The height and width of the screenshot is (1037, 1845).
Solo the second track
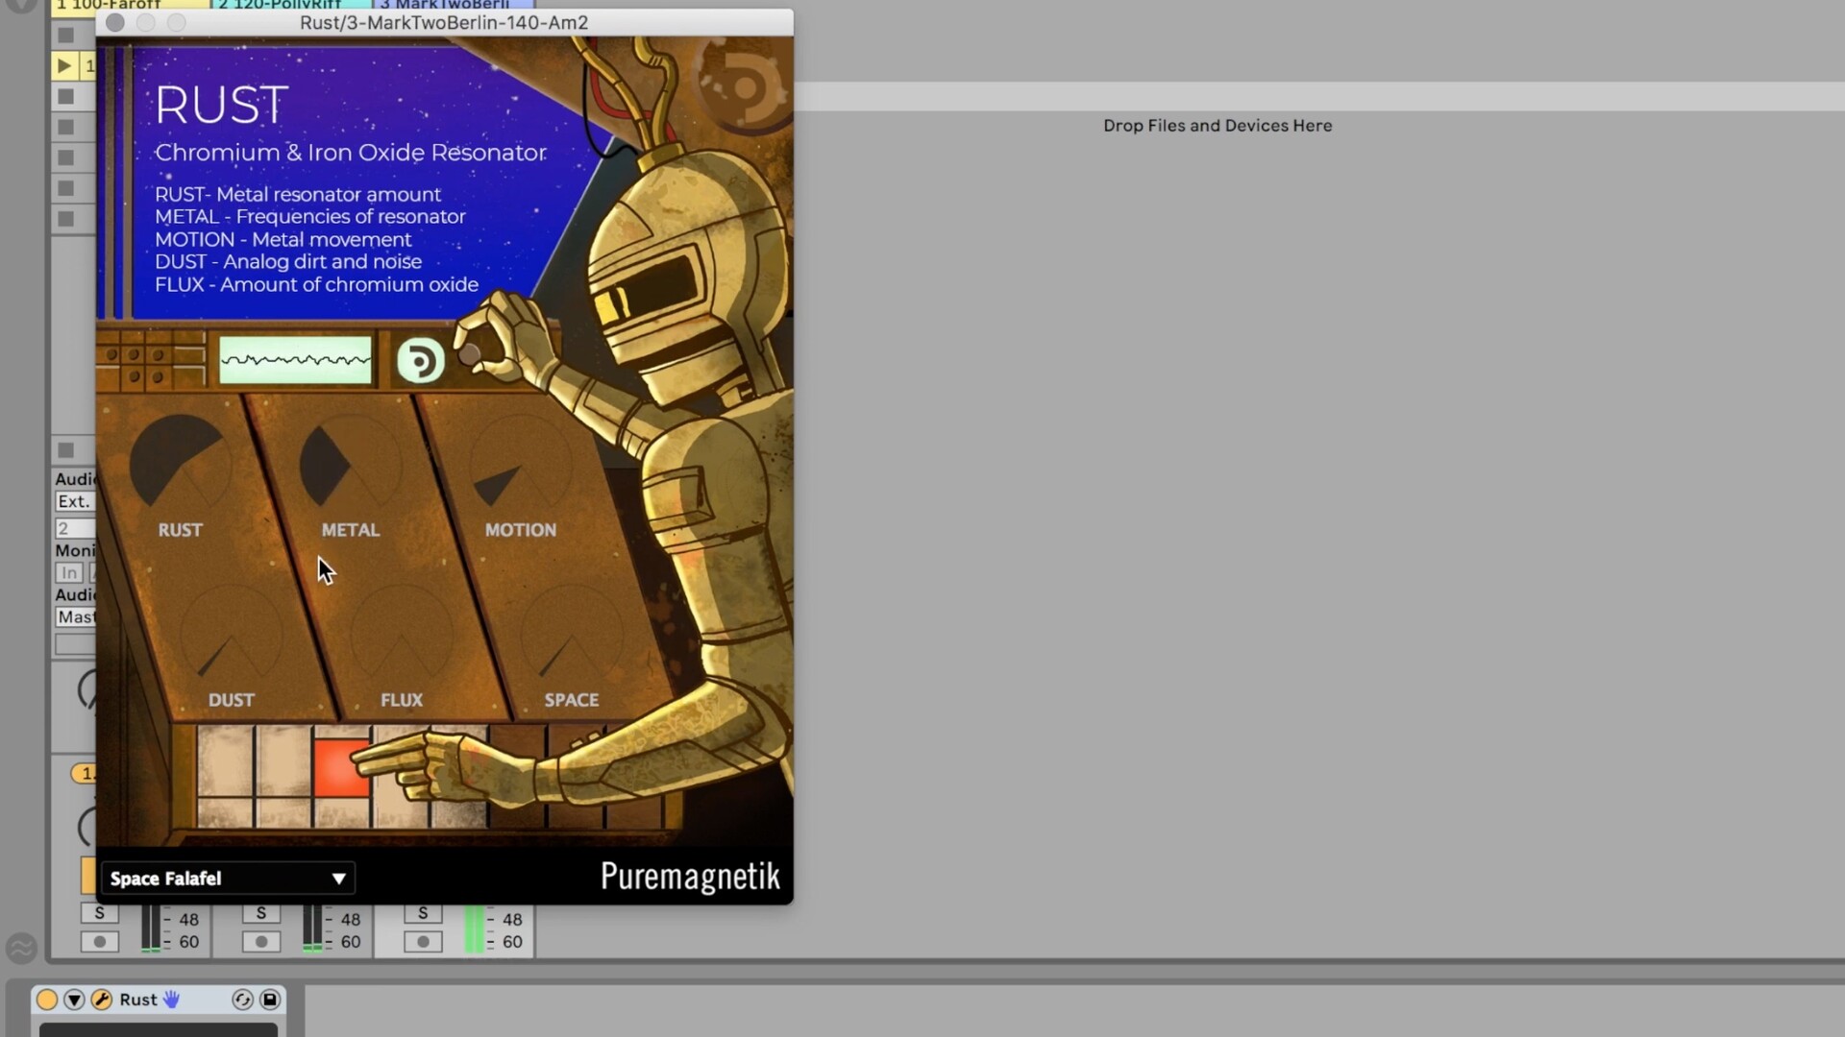pyautogui.click(x=260, y=913)
